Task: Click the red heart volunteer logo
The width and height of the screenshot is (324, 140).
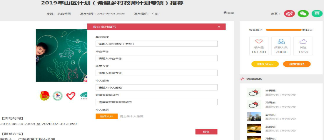Action: 71,96
